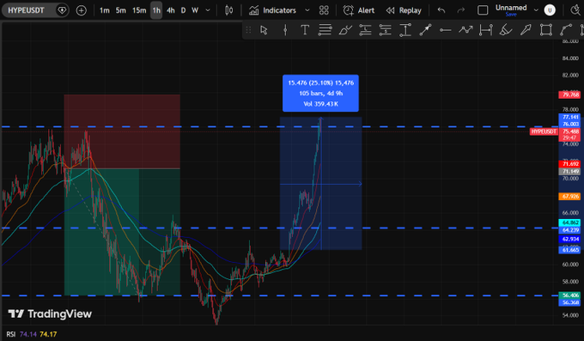Image resolution: width=584 pixels, height=341 pixels.
Task: Open the HYPEUSDT symbol search
Action: coord(26,10)
